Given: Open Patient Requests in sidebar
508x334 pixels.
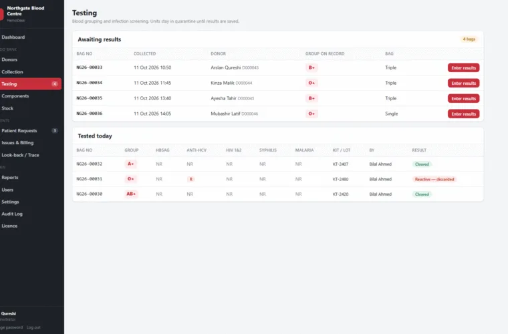Looking at the screenshot, I should (x=19, y=131).
